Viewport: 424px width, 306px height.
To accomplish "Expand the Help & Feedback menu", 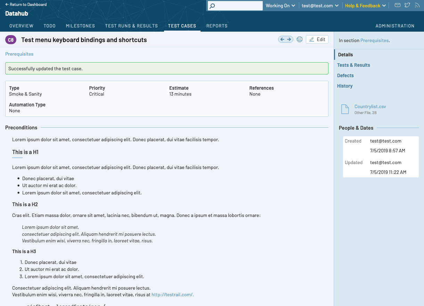I will (365, 6).
